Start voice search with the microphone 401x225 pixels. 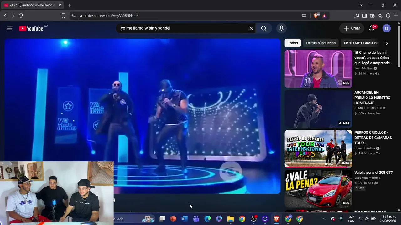[x=281, y=28]
